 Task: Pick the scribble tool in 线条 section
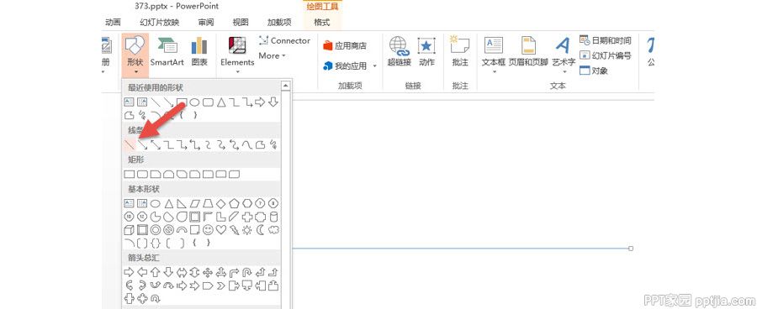[273, 144]
